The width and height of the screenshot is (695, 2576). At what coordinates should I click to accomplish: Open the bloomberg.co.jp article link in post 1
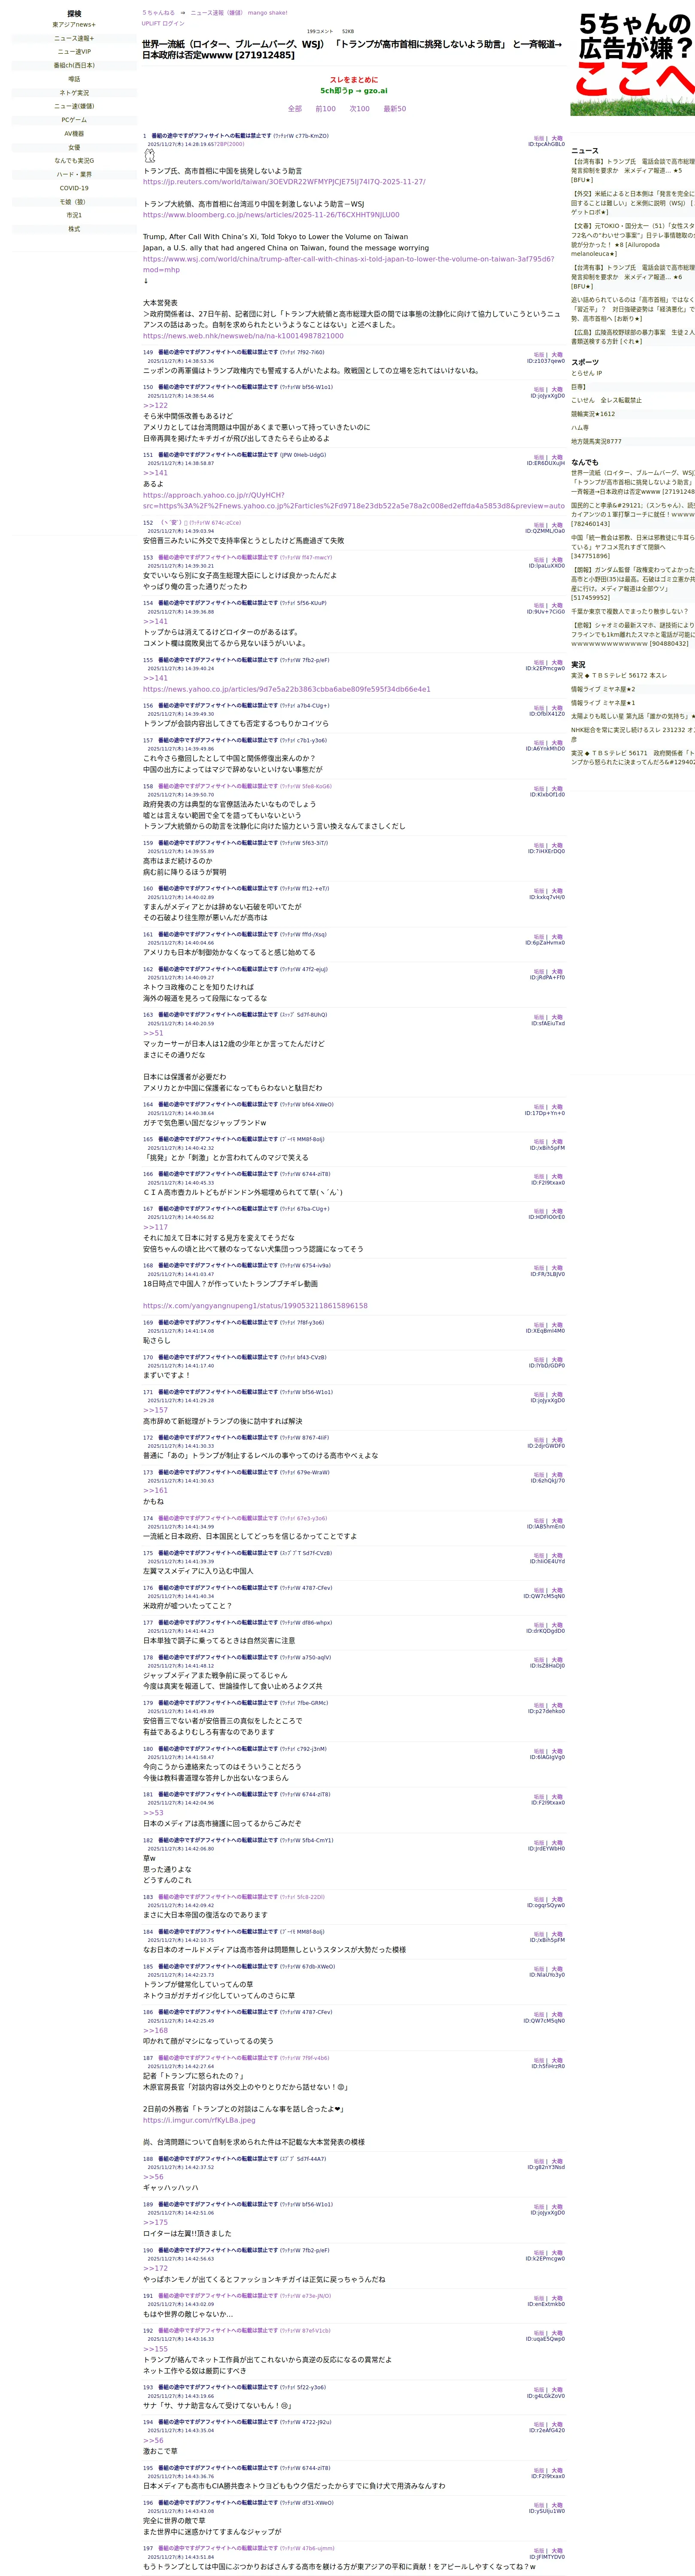(271, 215)
